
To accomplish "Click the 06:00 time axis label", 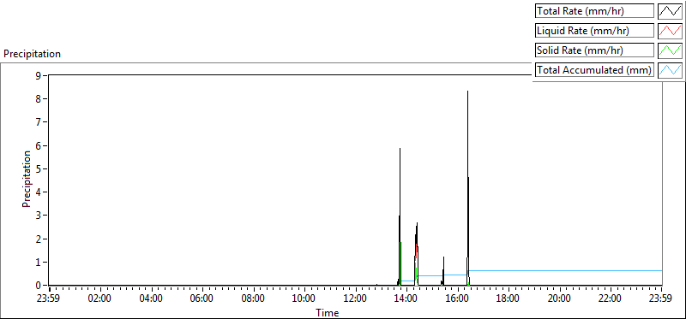I will tap(202, 299).
